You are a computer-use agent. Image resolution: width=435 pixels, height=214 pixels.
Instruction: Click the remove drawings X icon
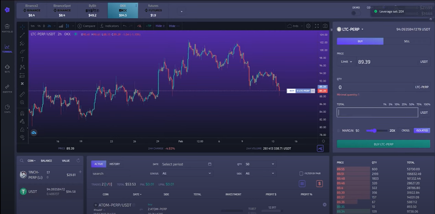(22, 83)
